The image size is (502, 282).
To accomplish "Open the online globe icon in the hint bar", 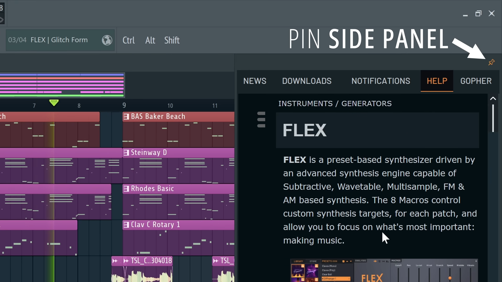I will [107, 40].
